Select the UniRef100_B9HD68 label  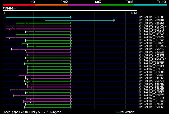click(152, 107)
